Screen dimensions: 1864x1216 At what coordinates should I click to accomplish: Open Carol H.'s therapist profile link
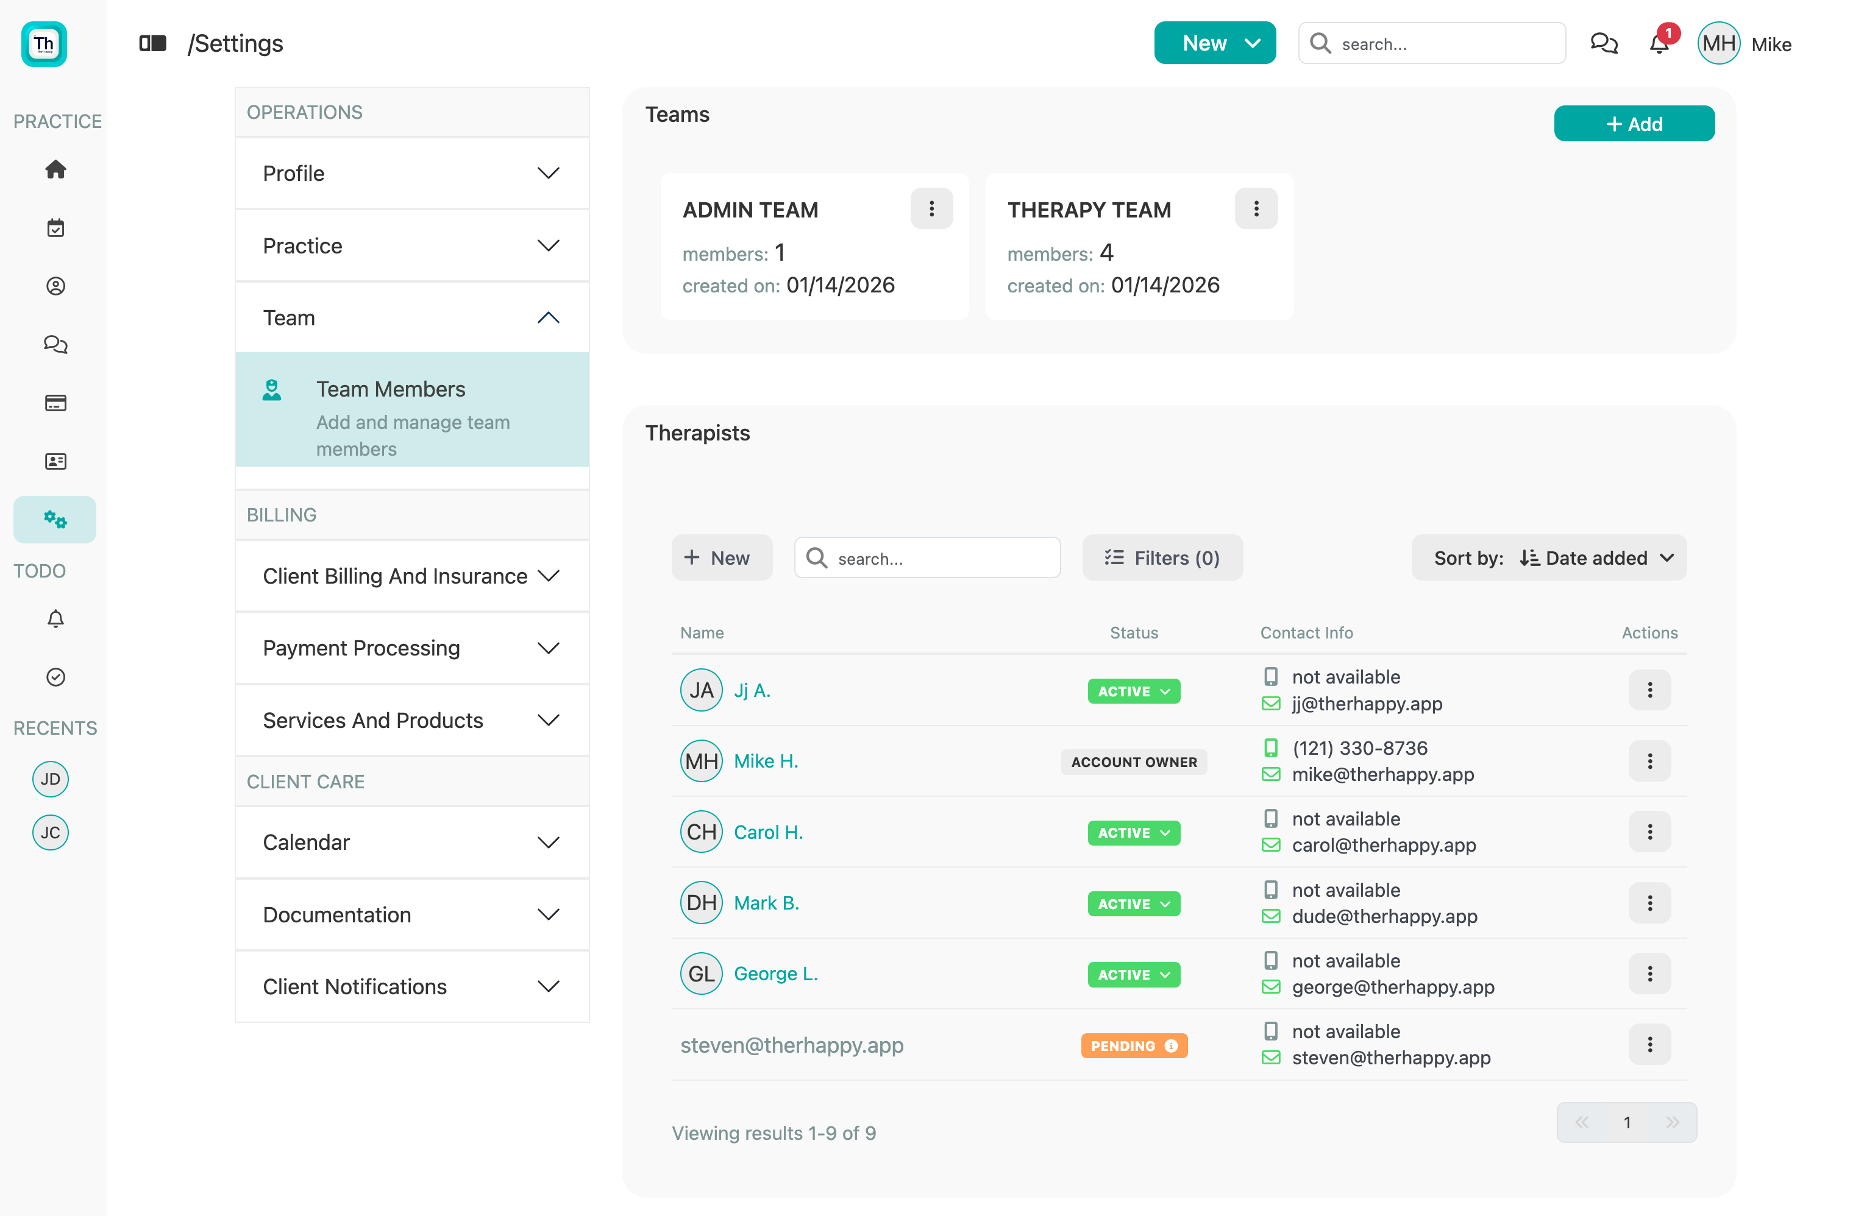click(x=767, y=832)
